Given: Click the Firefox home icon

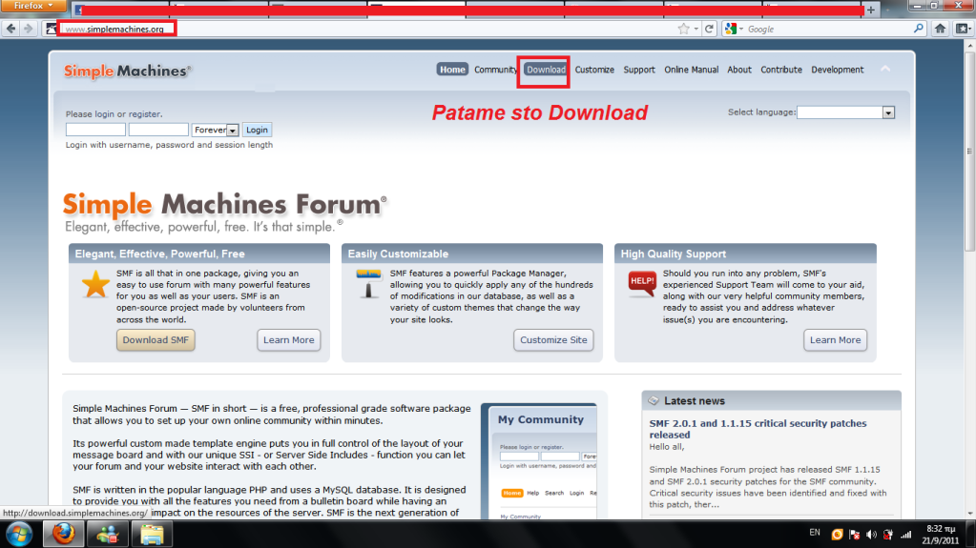Looking at the screenshot, I should click(940, 29).
